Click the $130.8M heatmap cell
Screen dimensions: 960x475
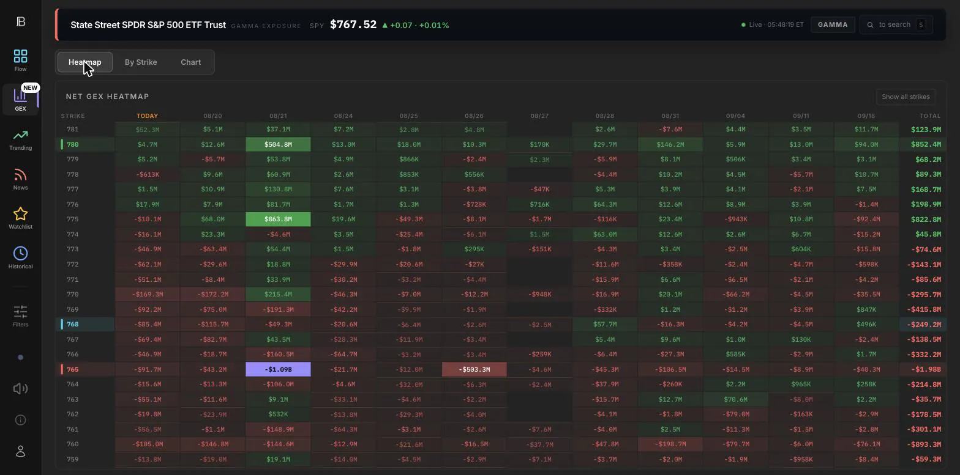[x=278, y=189]
